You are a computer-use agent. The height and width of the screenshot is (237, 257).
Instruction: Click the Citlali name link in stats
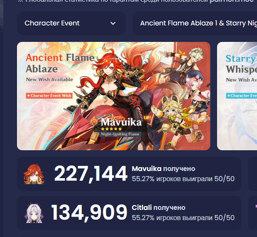[x=142, y=208]
